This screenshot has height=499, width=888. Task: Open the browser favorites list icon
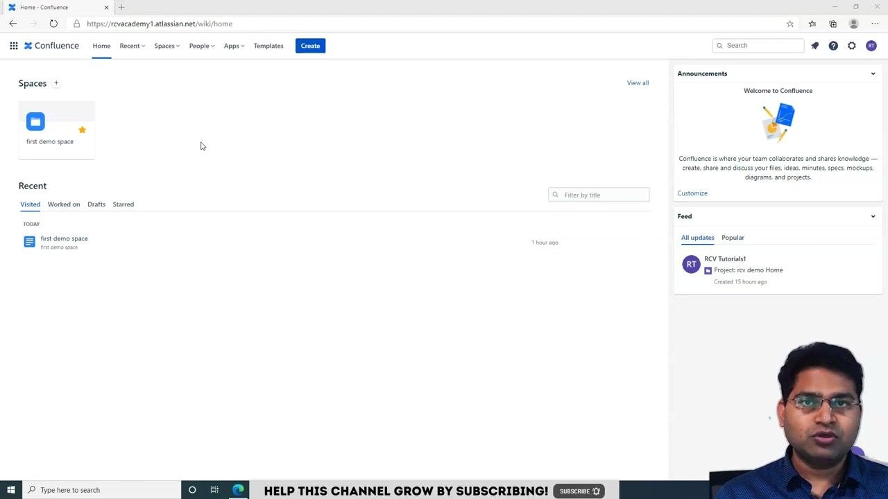coord(812,24)
